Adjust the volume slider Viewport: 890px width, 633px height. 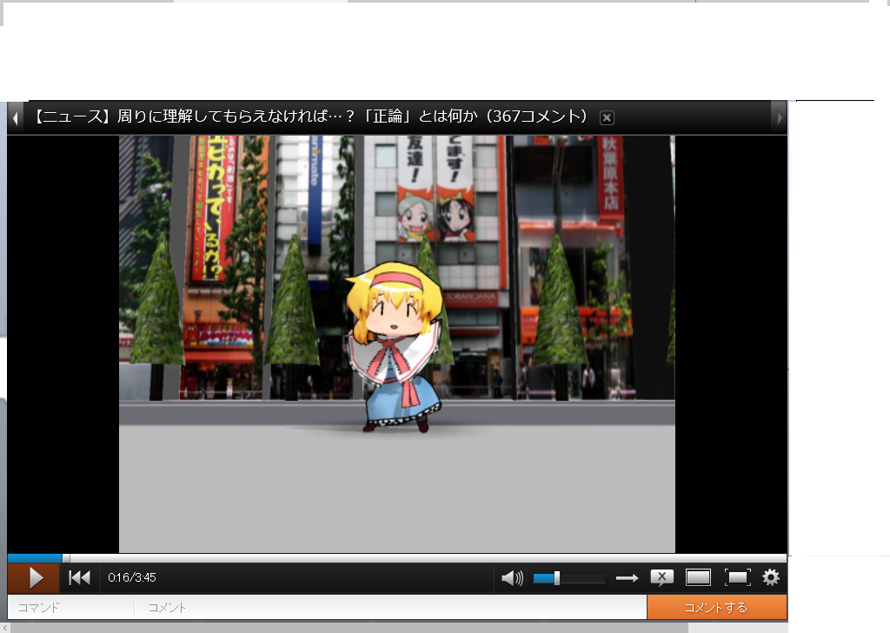(568, 578)
